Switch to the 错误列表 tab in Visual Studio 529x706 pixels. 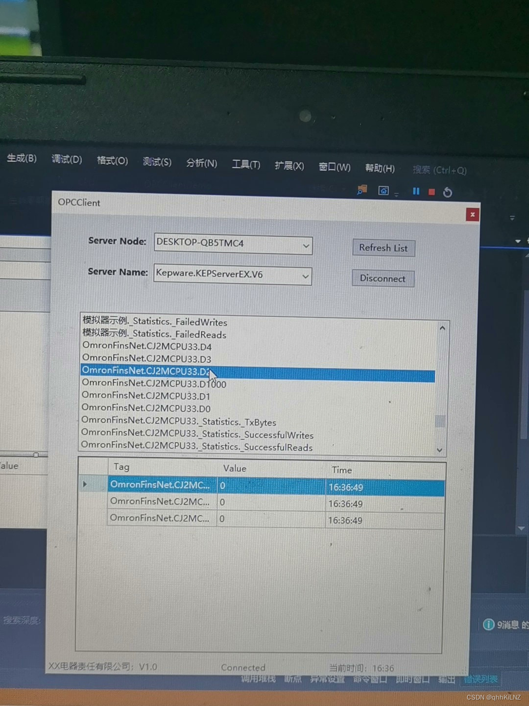tap(481, 679)
